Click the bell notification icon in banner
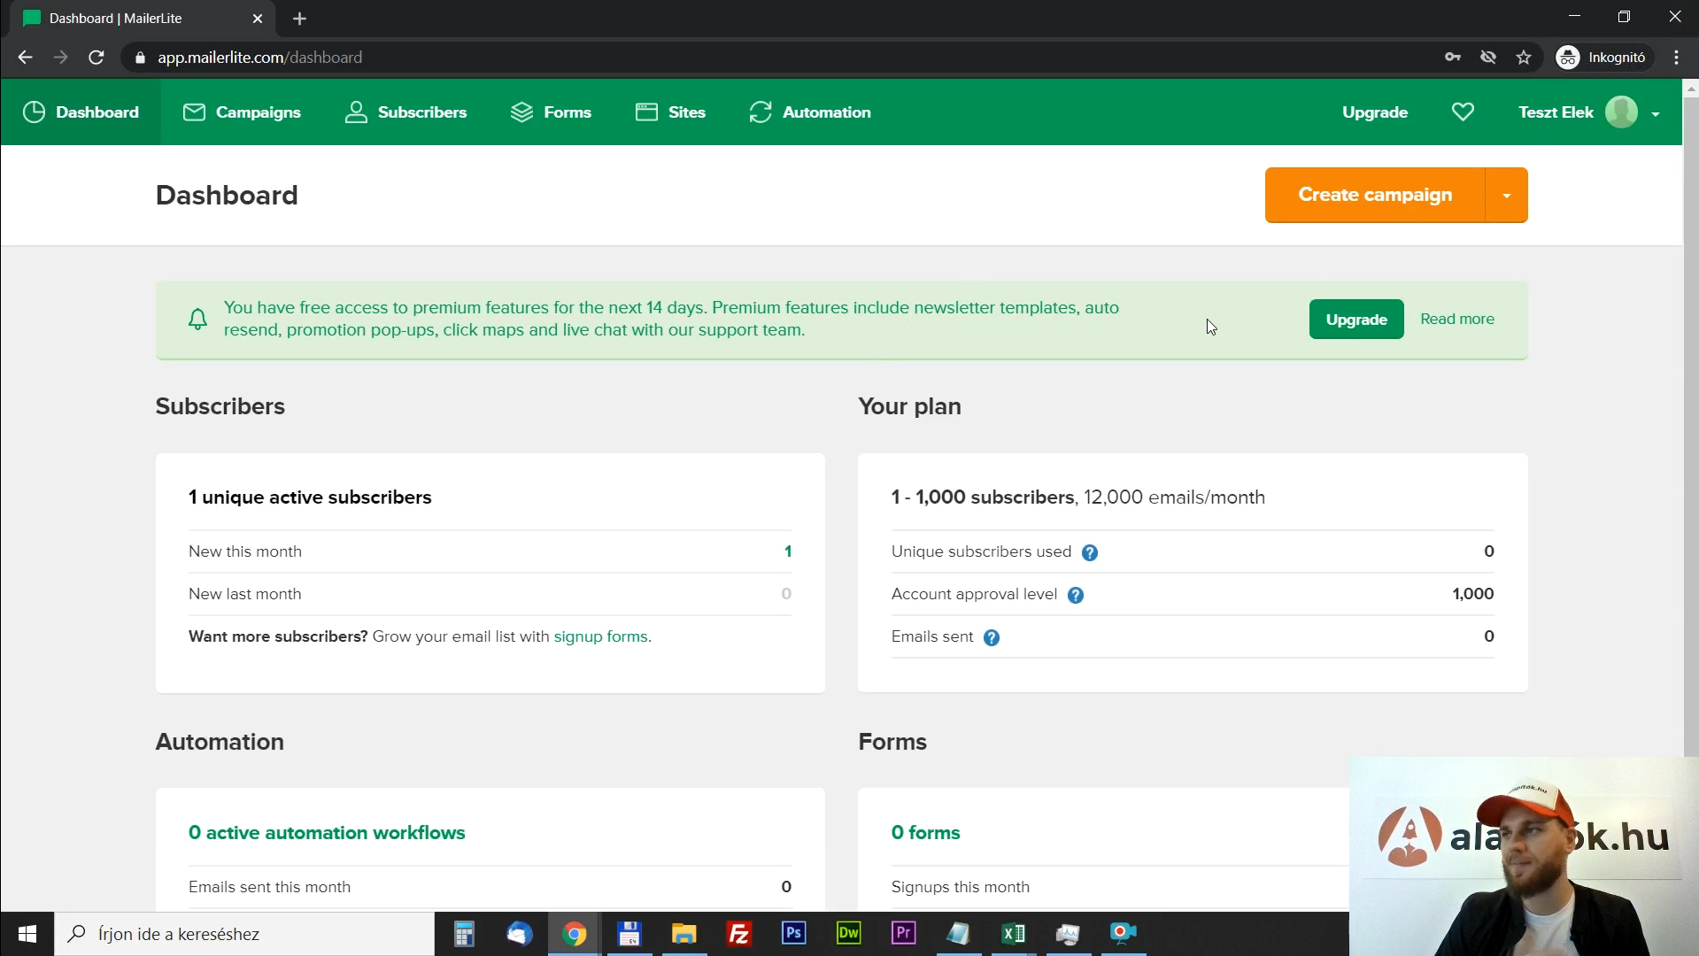The height and width of the screenshot is (956, 1699). pos(198,320)
